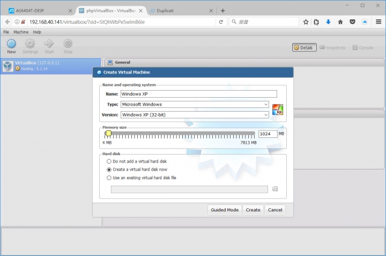This screenshot has height=256, width=386.
Task: Click the insecure connection crossed-lock icon
Action: tap(23, 22)
